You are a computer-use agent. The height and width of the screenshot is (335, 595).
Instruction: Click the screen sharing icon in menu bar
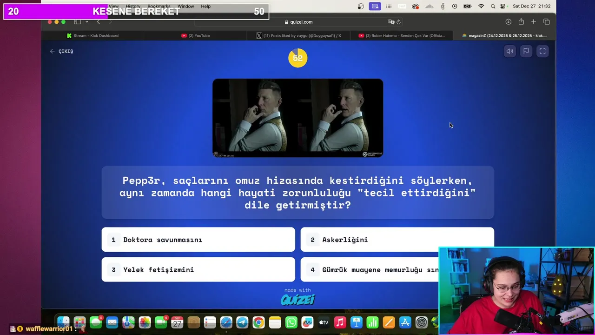[x=375, y=6]
